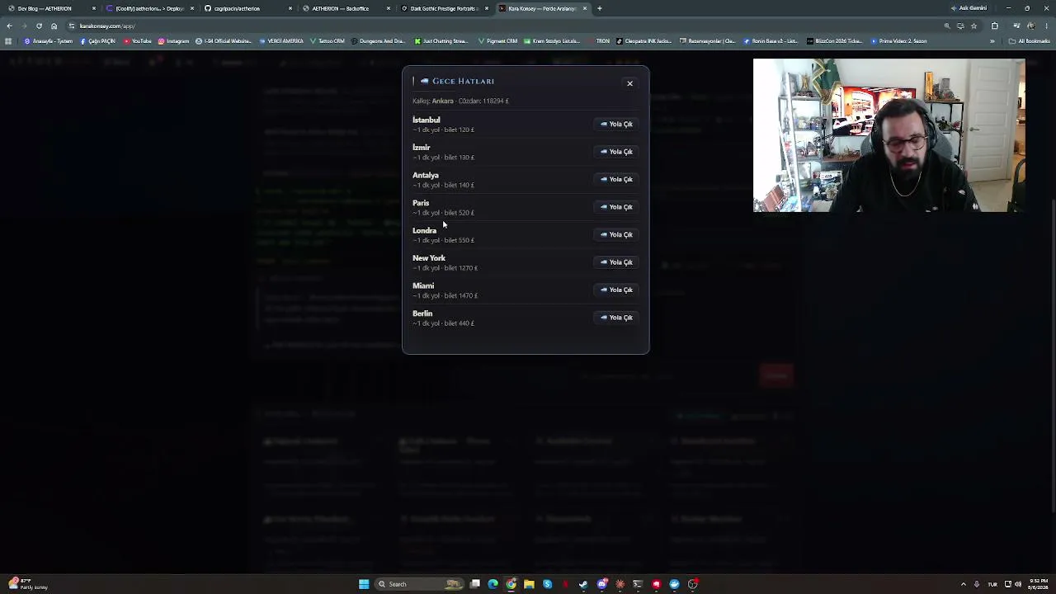
Task: Click the weather widget on the taskbar
Action: [x=27, y=584]
